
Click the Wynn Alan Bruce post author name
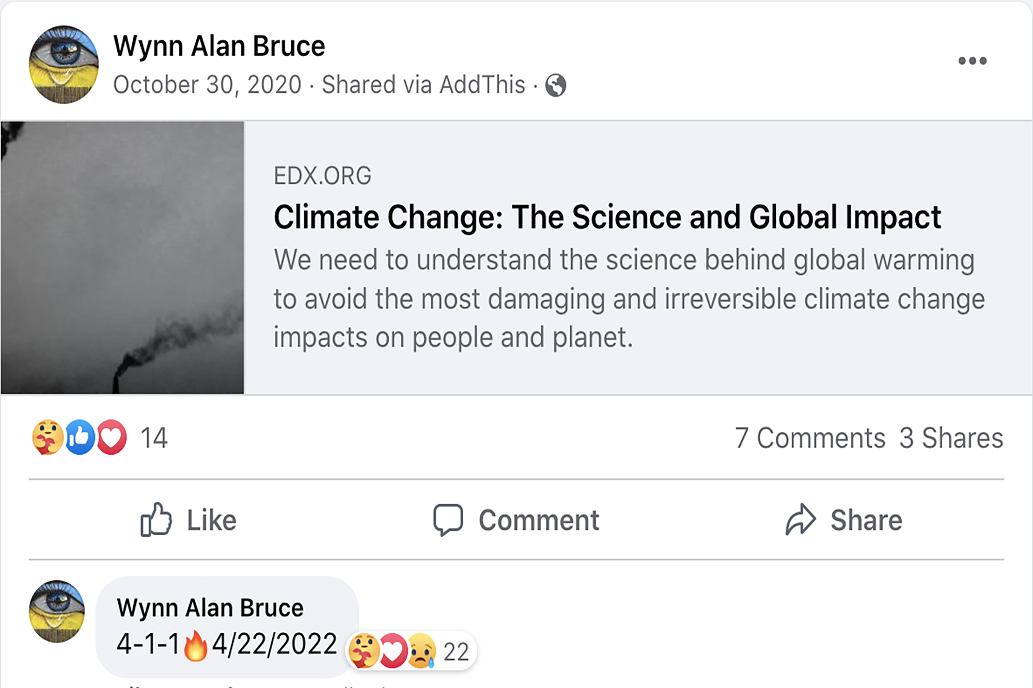click(219, 46)
